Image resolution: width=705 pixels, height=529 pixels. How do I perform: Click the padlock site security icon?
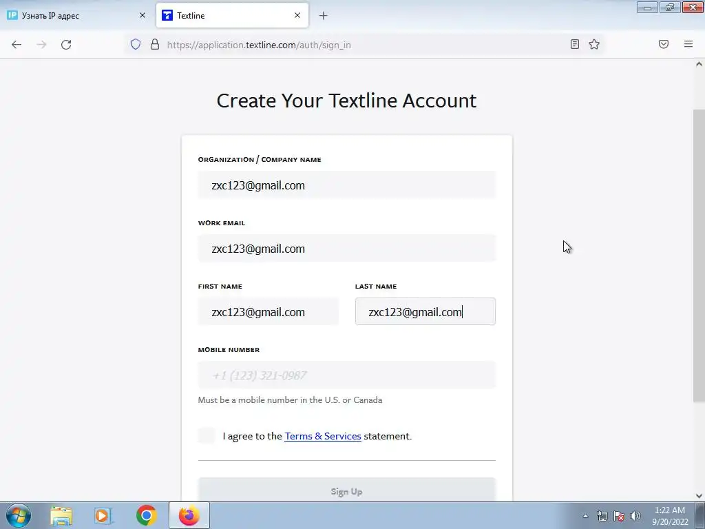pos(155,44)
